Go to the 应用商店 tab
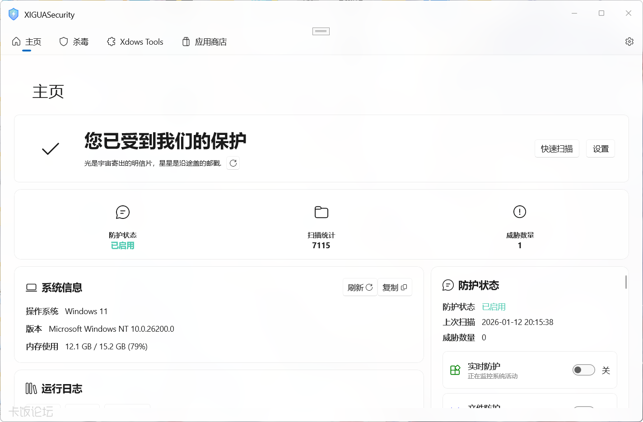 tap(204, 42)
